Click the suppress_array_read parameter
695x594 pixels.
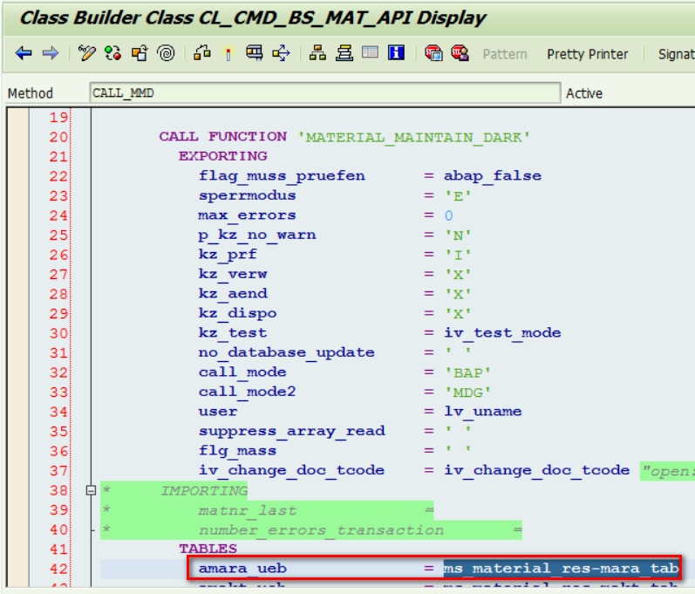[291, 431]
